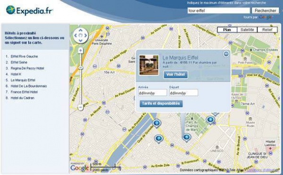Click the Musée Rodin icon
Image resolution: width=283 pixels, height=175 pixels.
click(250, 119)
